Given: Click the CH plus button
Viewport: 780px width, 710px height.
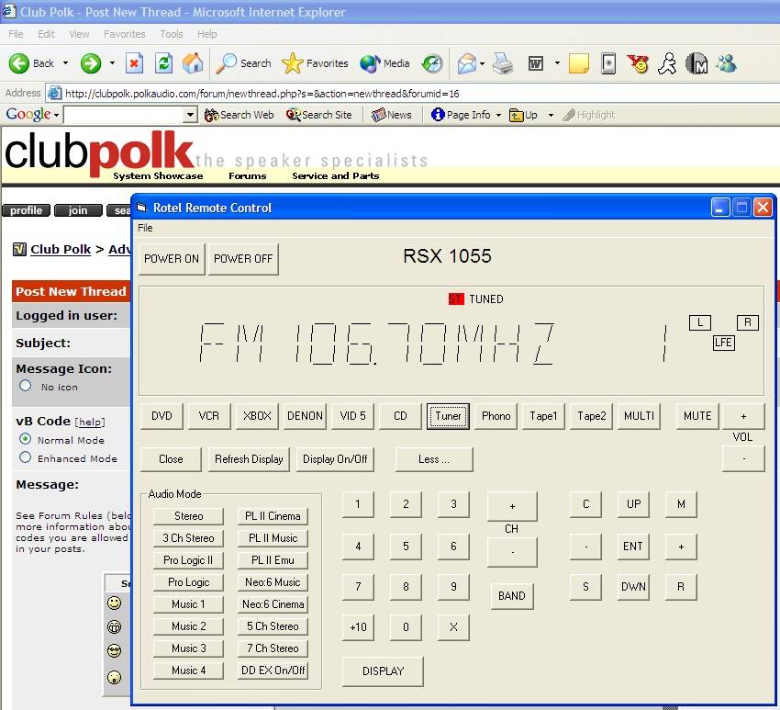Looking at the screenshot, I should 512,506.
